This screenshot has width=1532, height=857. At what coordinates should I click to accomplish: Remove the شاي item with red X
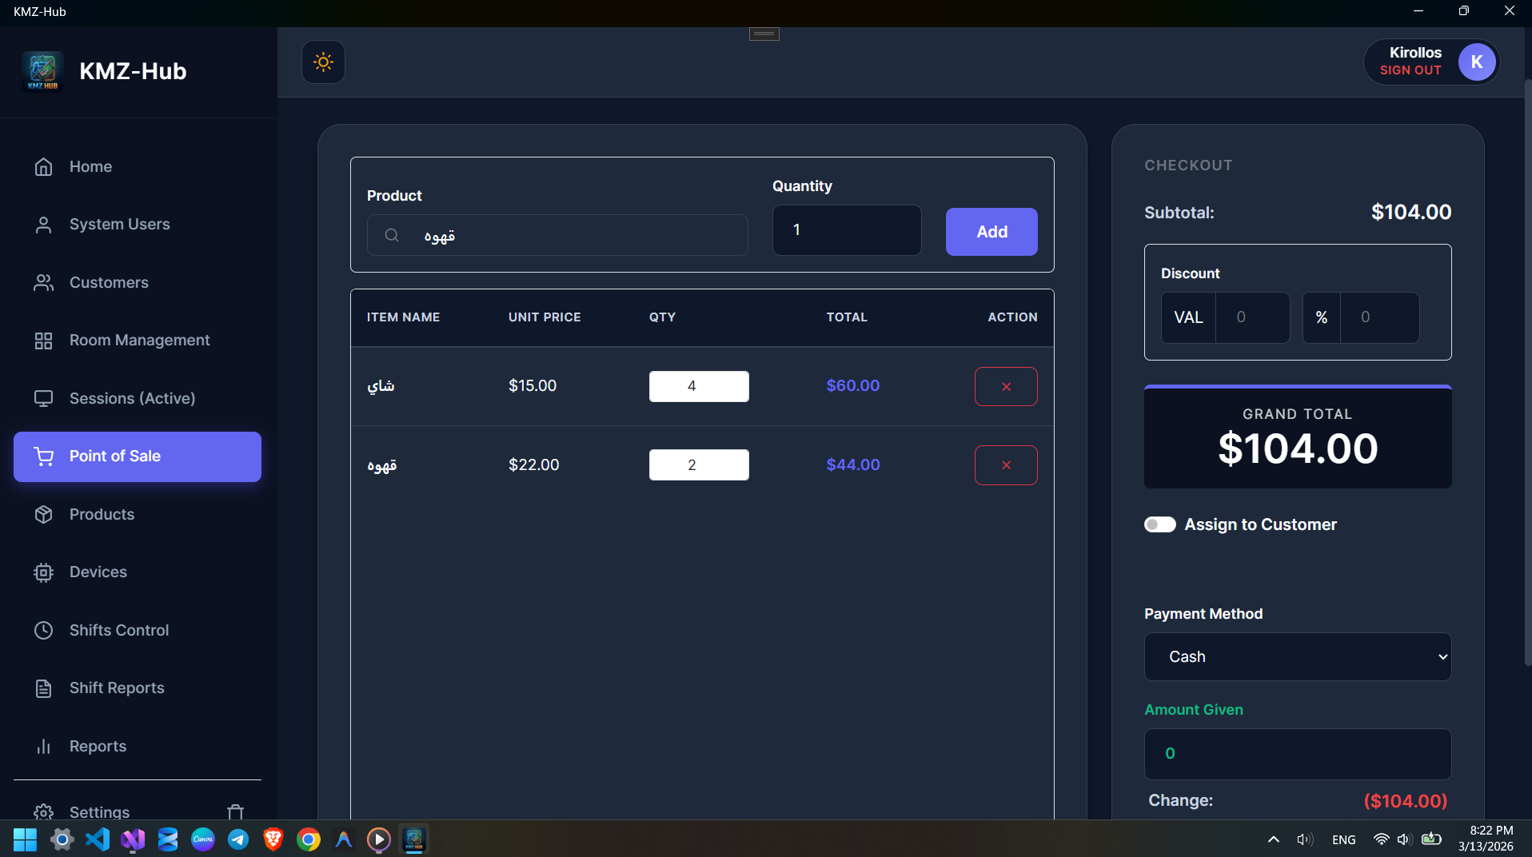[1005, 386]
